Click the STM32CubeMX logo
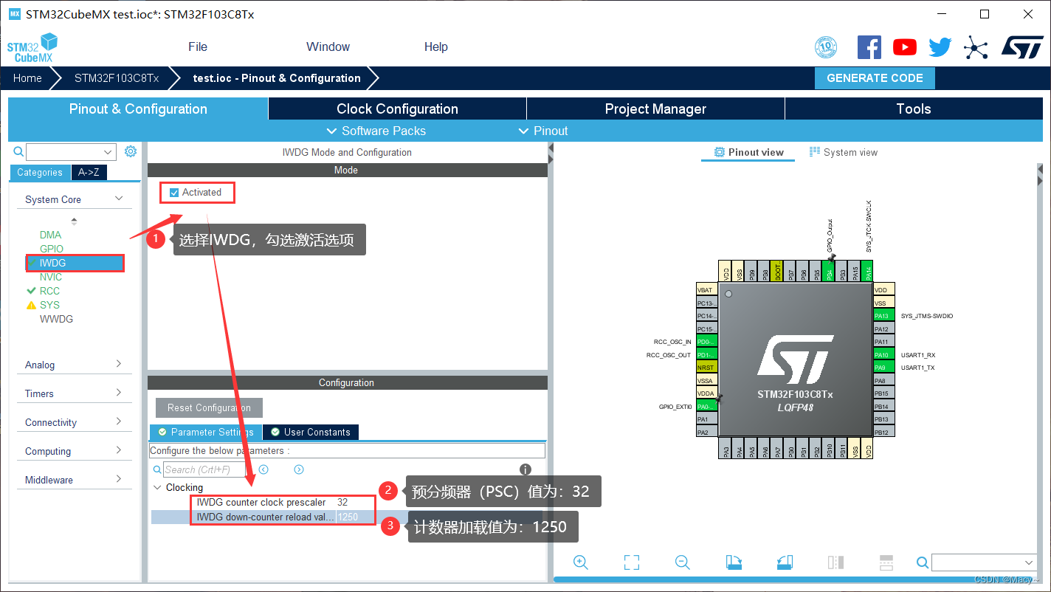Image resolution: width=1051 pixels, height=592 pixels. pos(32,47)
